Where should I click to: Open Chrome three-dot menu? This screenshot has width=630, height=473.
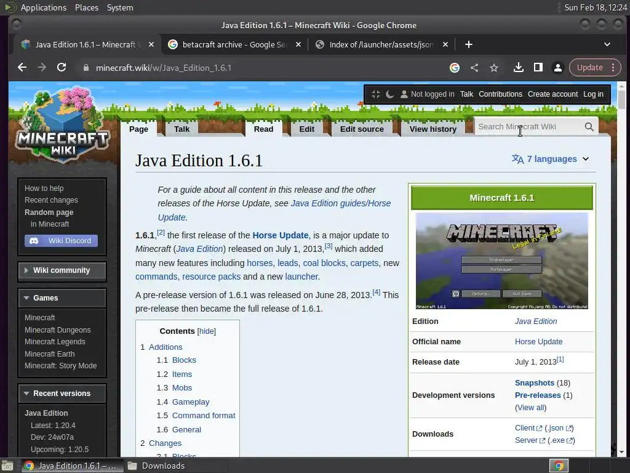point(613,68)
